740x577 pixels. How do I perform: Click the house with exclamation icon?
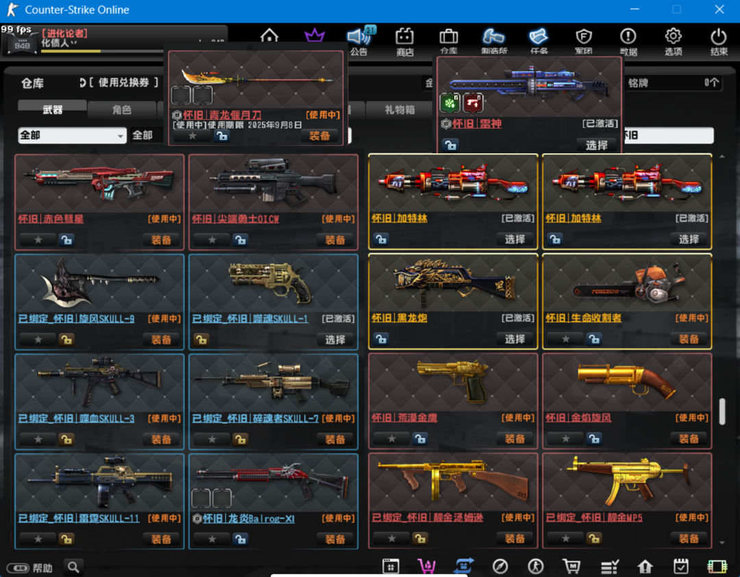[x=645, y=566]
